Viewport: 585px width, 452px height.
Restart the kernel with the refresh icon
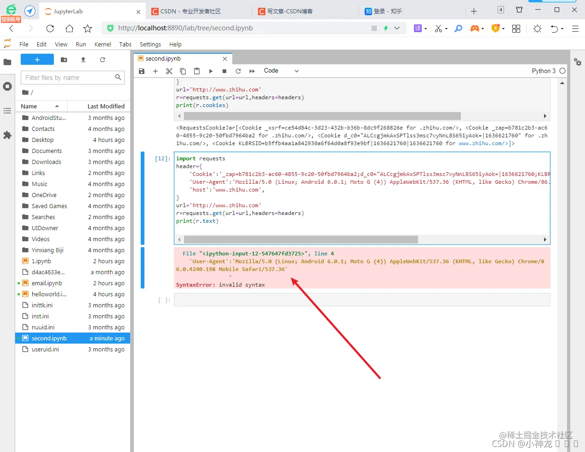click(238, 71)
